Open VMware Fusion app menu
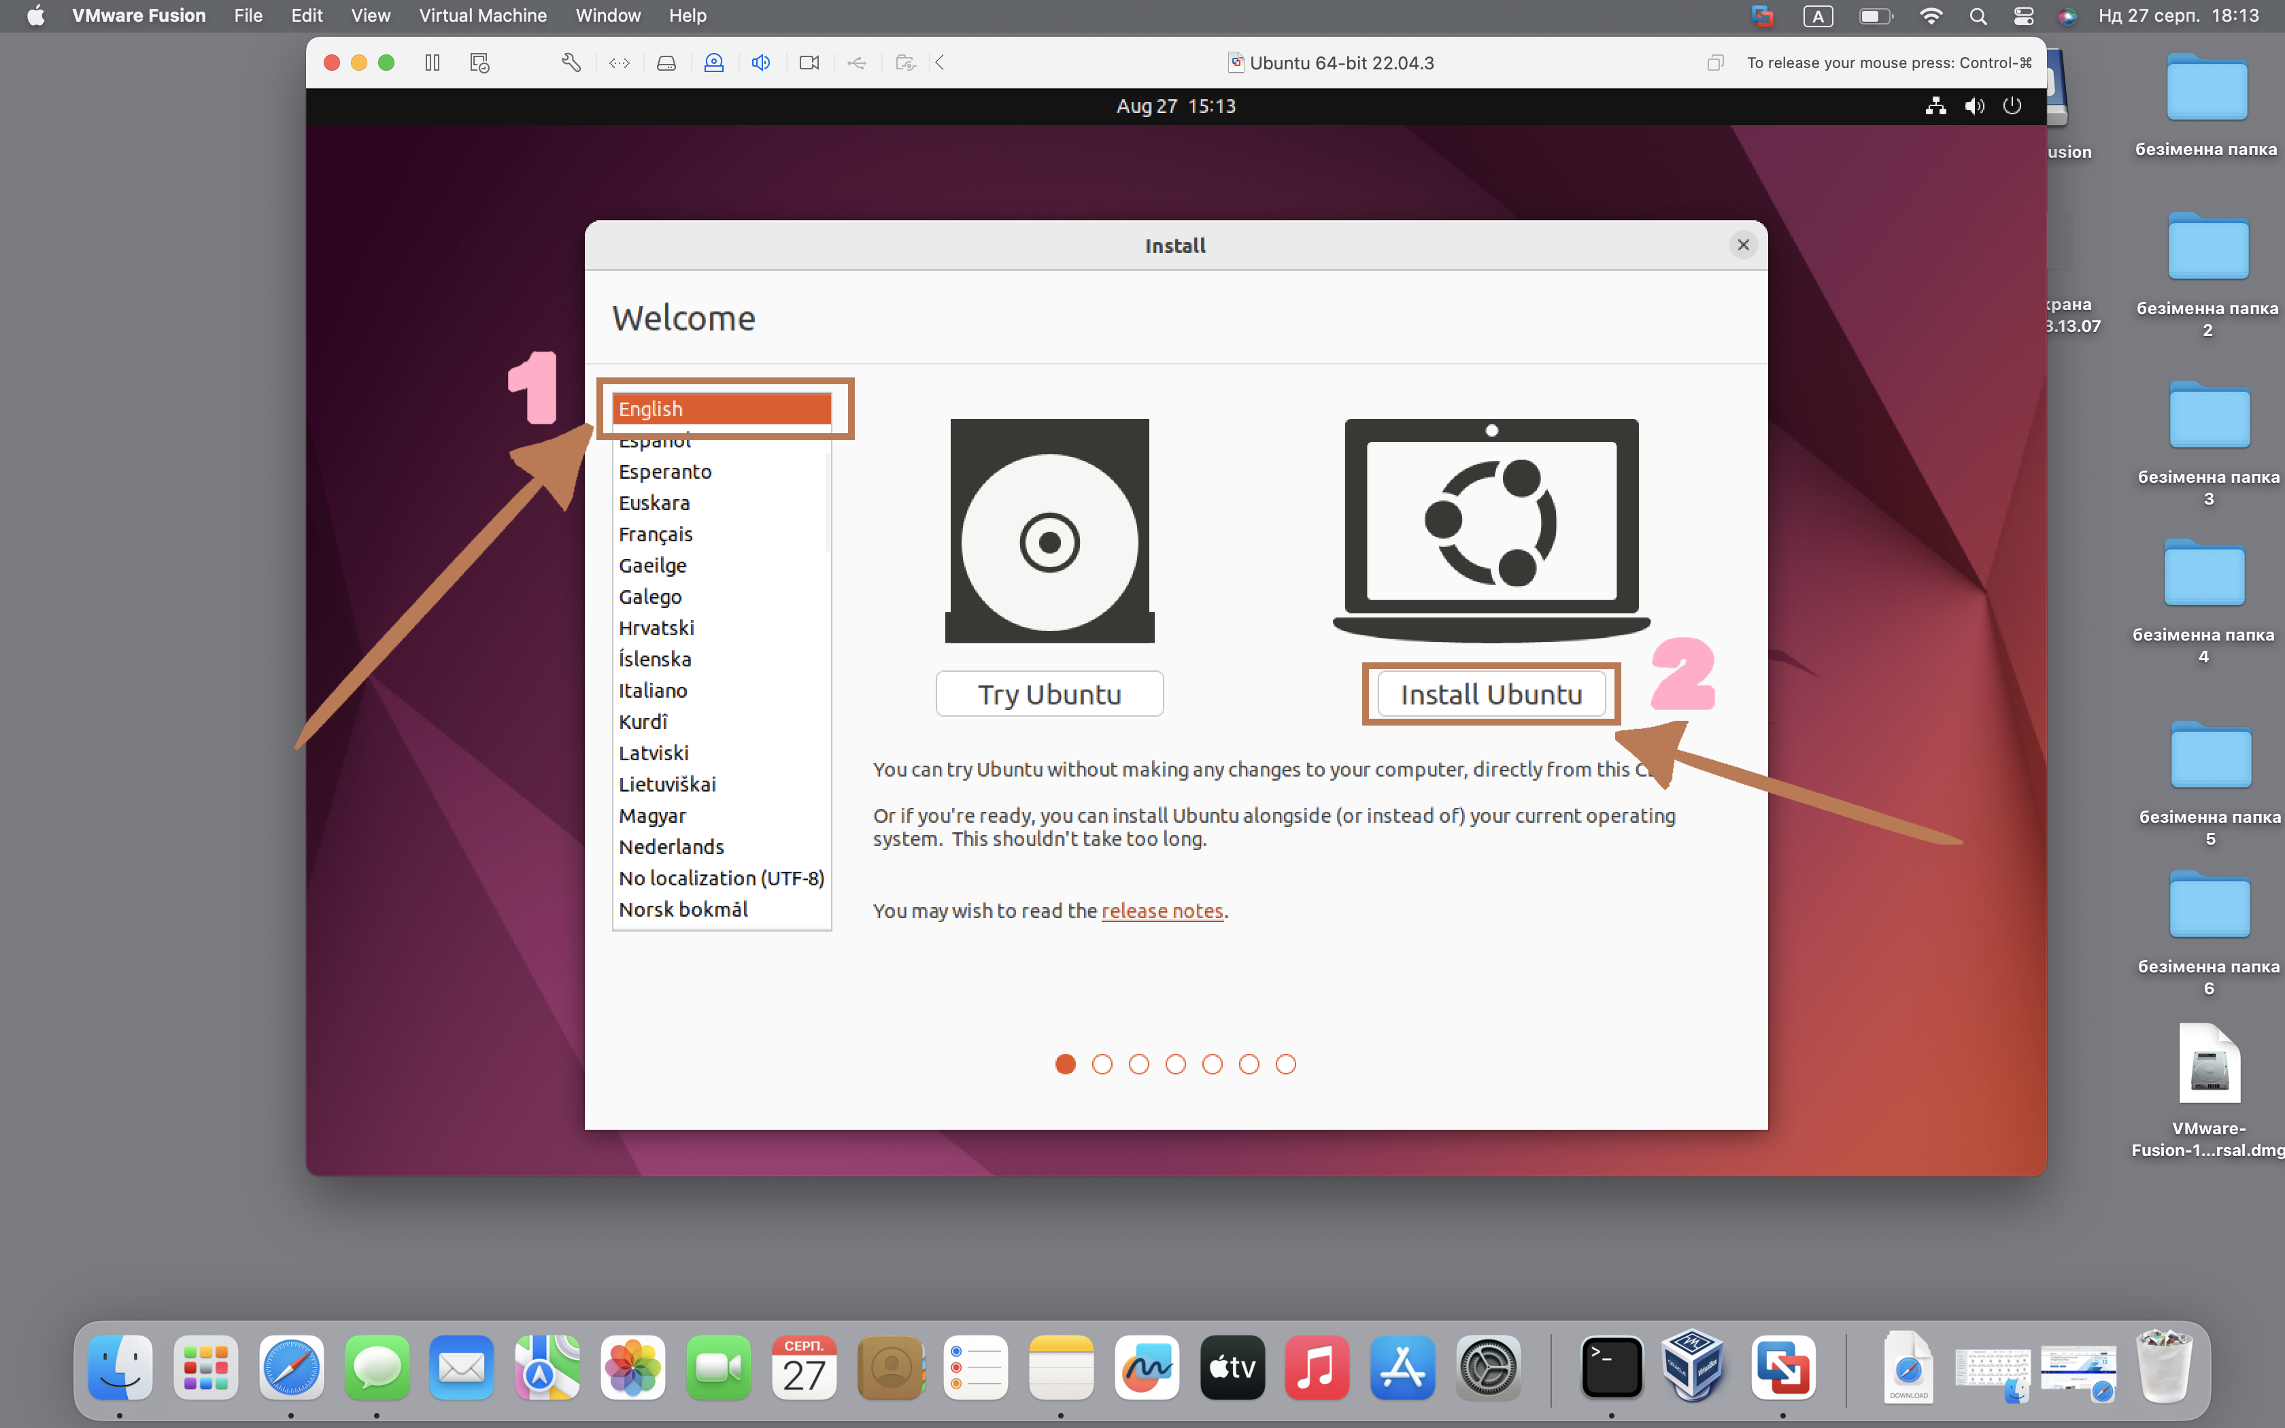 tap(139, 15)
